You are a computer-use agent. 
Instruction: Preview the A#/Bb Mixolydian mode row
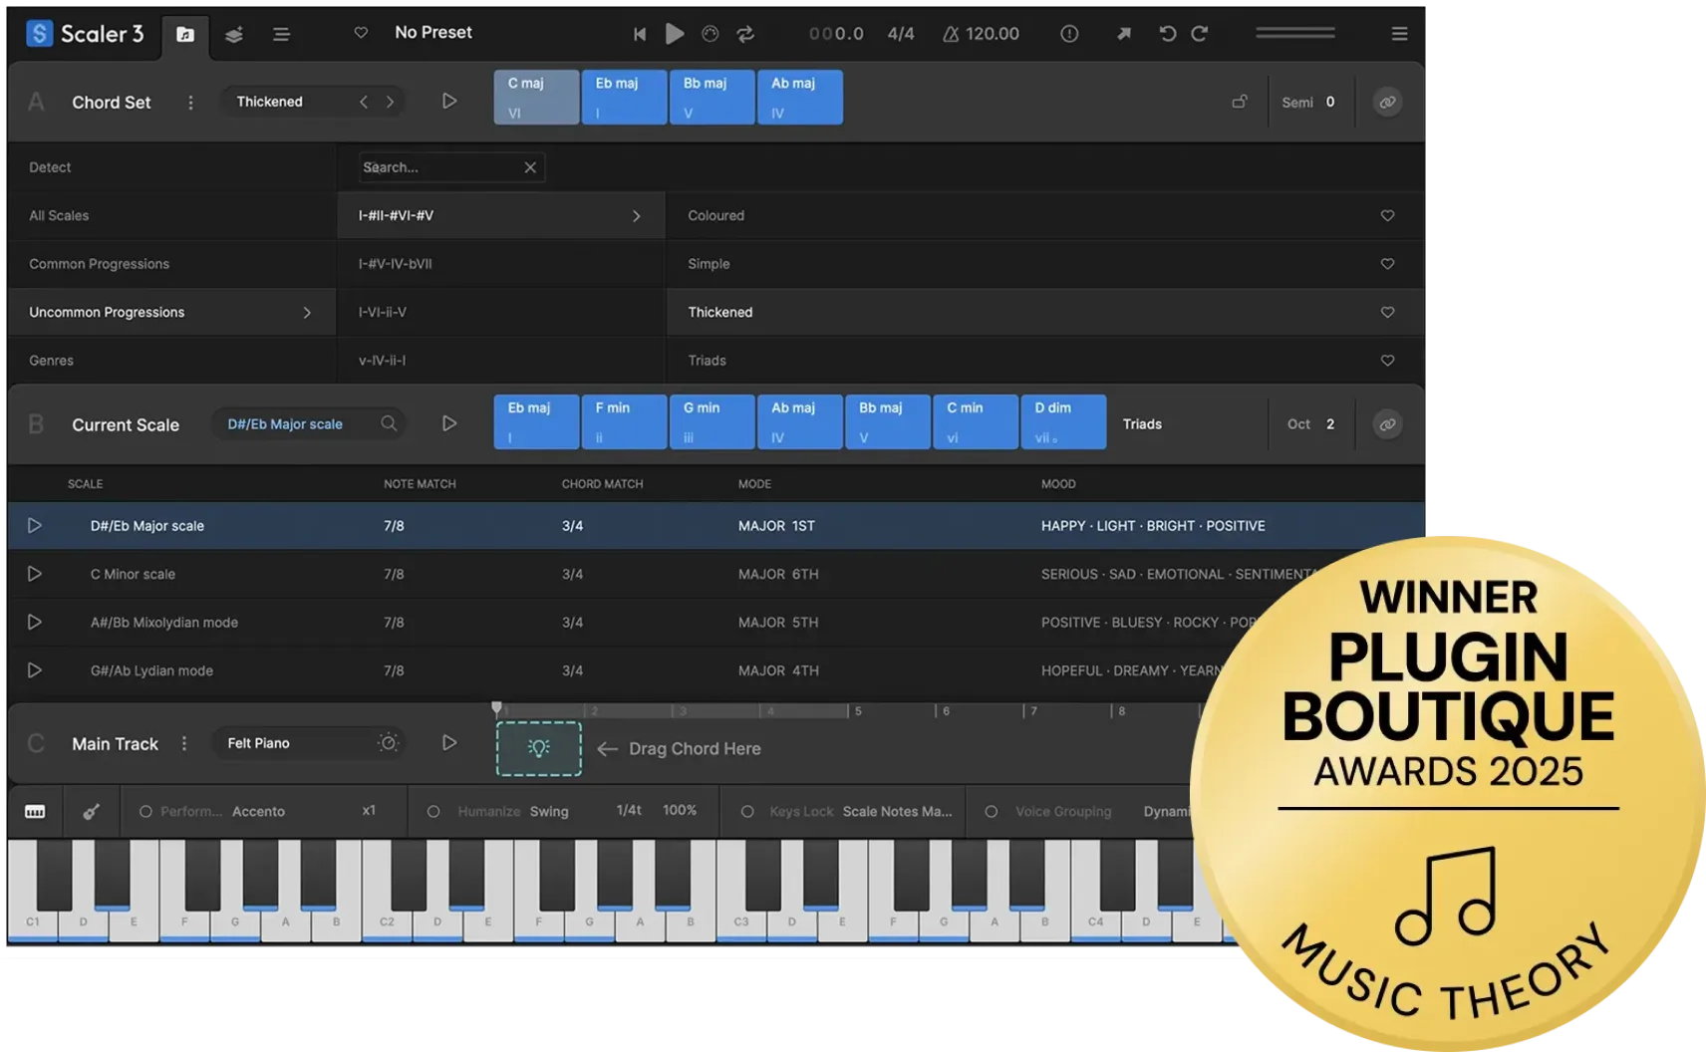pyautogui.click(x=34, y=622)
